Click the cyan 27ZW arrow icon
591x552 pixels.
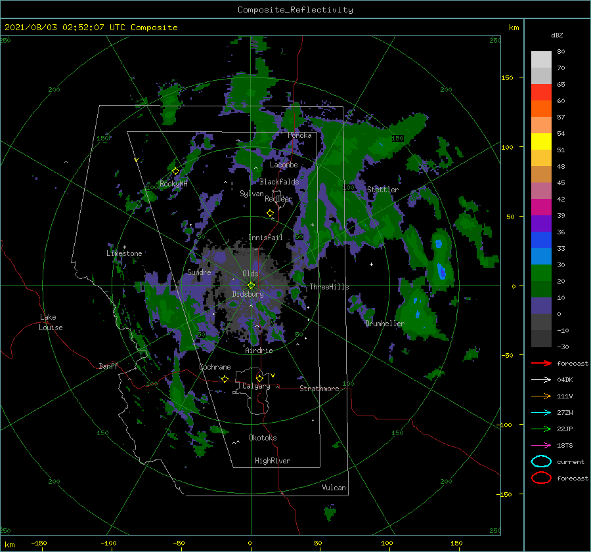[541, 413]
